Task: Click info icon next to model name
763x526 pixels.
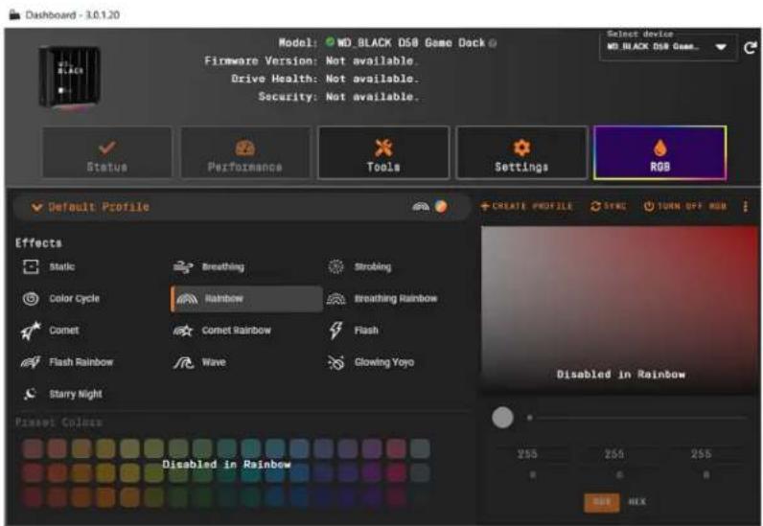Action: click(493, 43)
